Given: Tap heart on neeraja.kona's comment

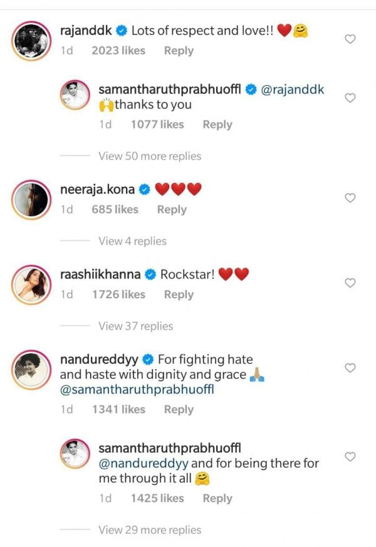Looking at the screenshot, I should click(x=351, y=198).
